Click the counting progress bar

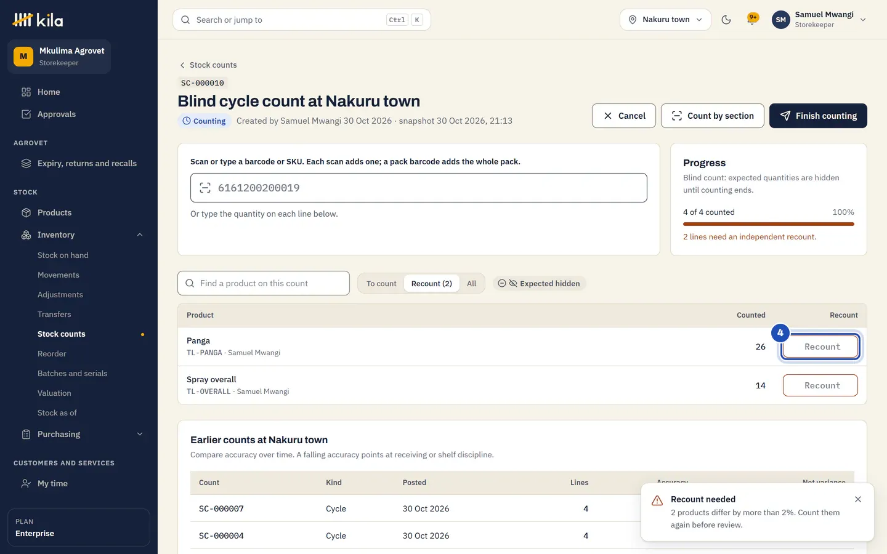pyautogui.click(x=769, y=224)
